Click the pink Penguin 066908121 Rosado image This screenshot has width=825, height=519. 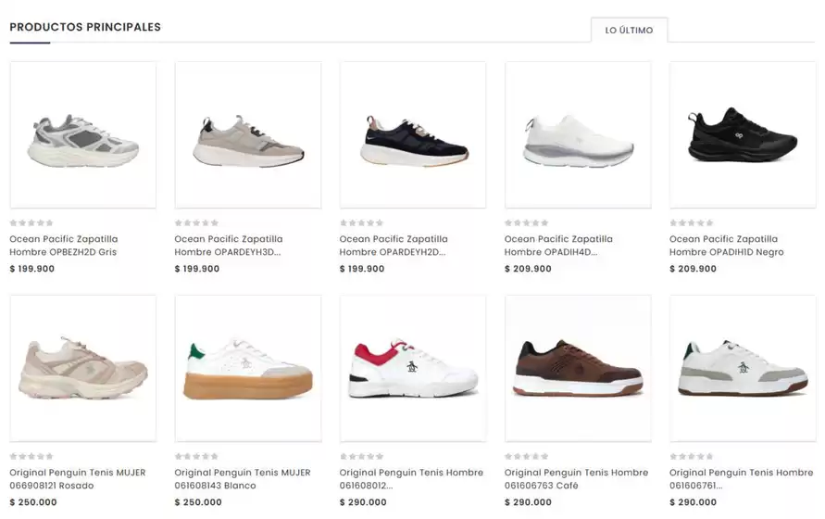click(x=83, y=368)
